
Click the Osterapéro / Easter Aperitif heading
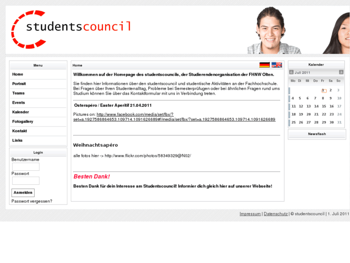coord(113,105)
